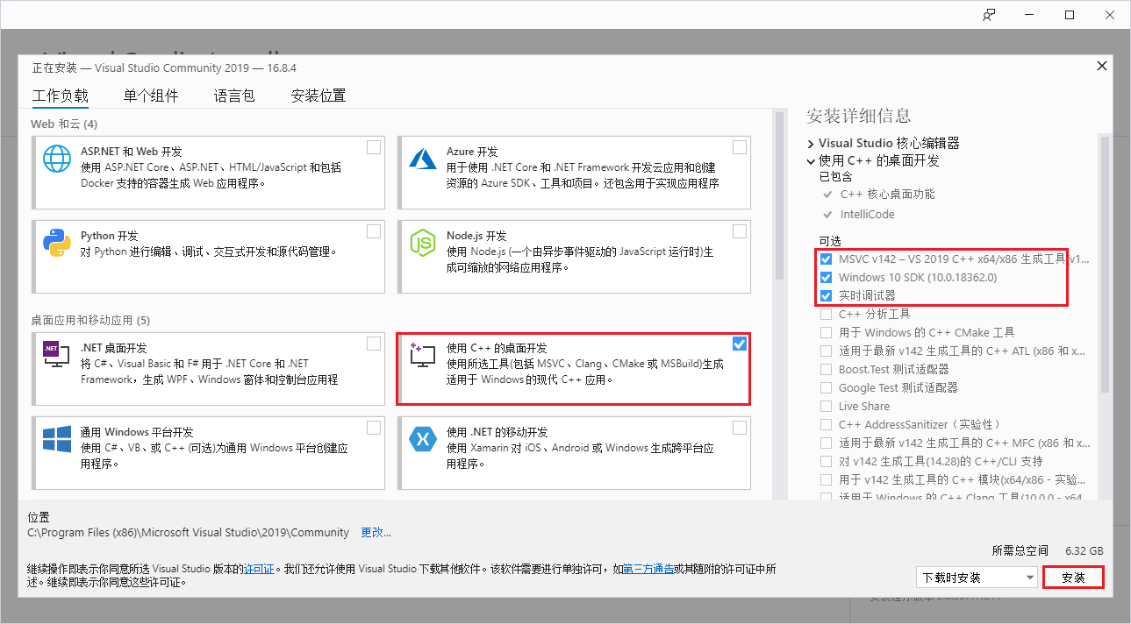1131x624 pixels.
Task: Check the Boost.Test 测试适配器 option
Action: (x=826, y=369)
